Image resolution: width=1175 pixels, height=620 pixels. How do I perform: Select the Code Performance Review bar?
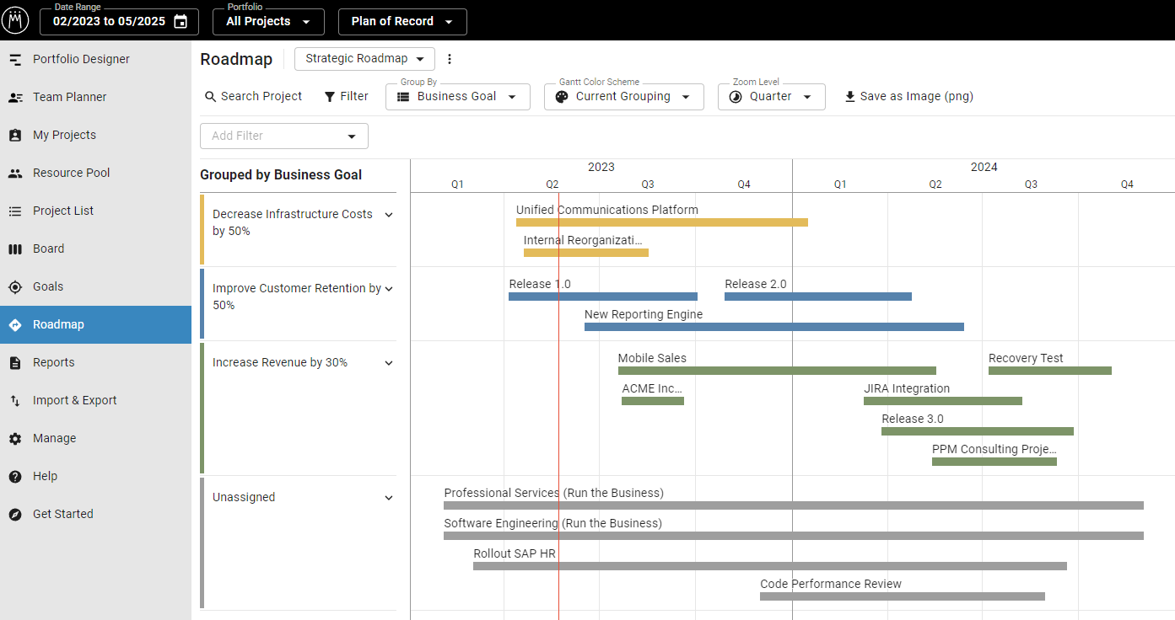pyautogui.click(x=903, y=596)
